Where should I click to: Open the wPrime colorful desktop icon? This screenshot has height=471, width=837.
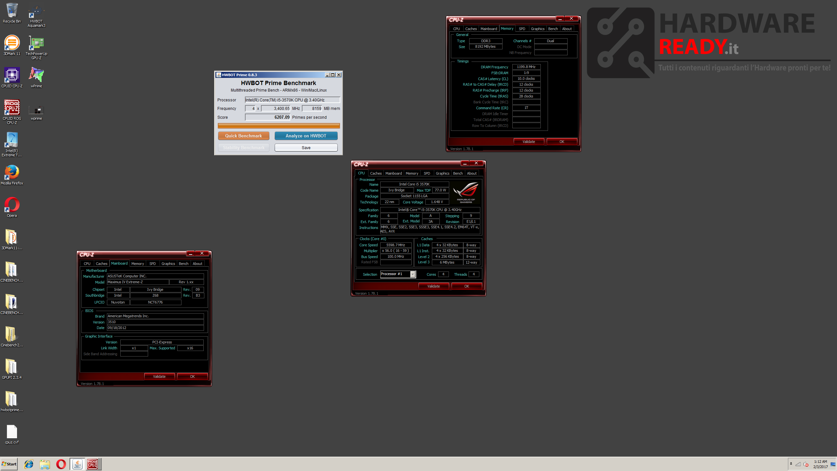36,78
